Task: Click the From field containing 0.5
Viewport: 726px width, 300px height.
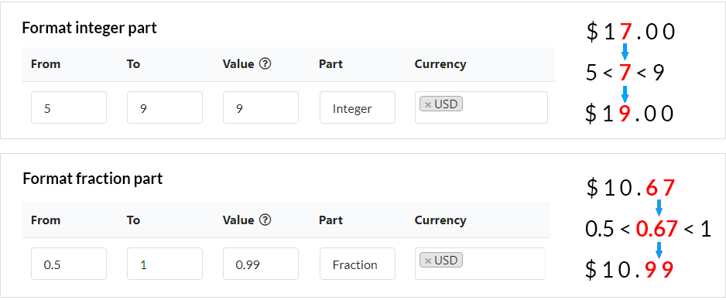Action: tap(69, 264)
